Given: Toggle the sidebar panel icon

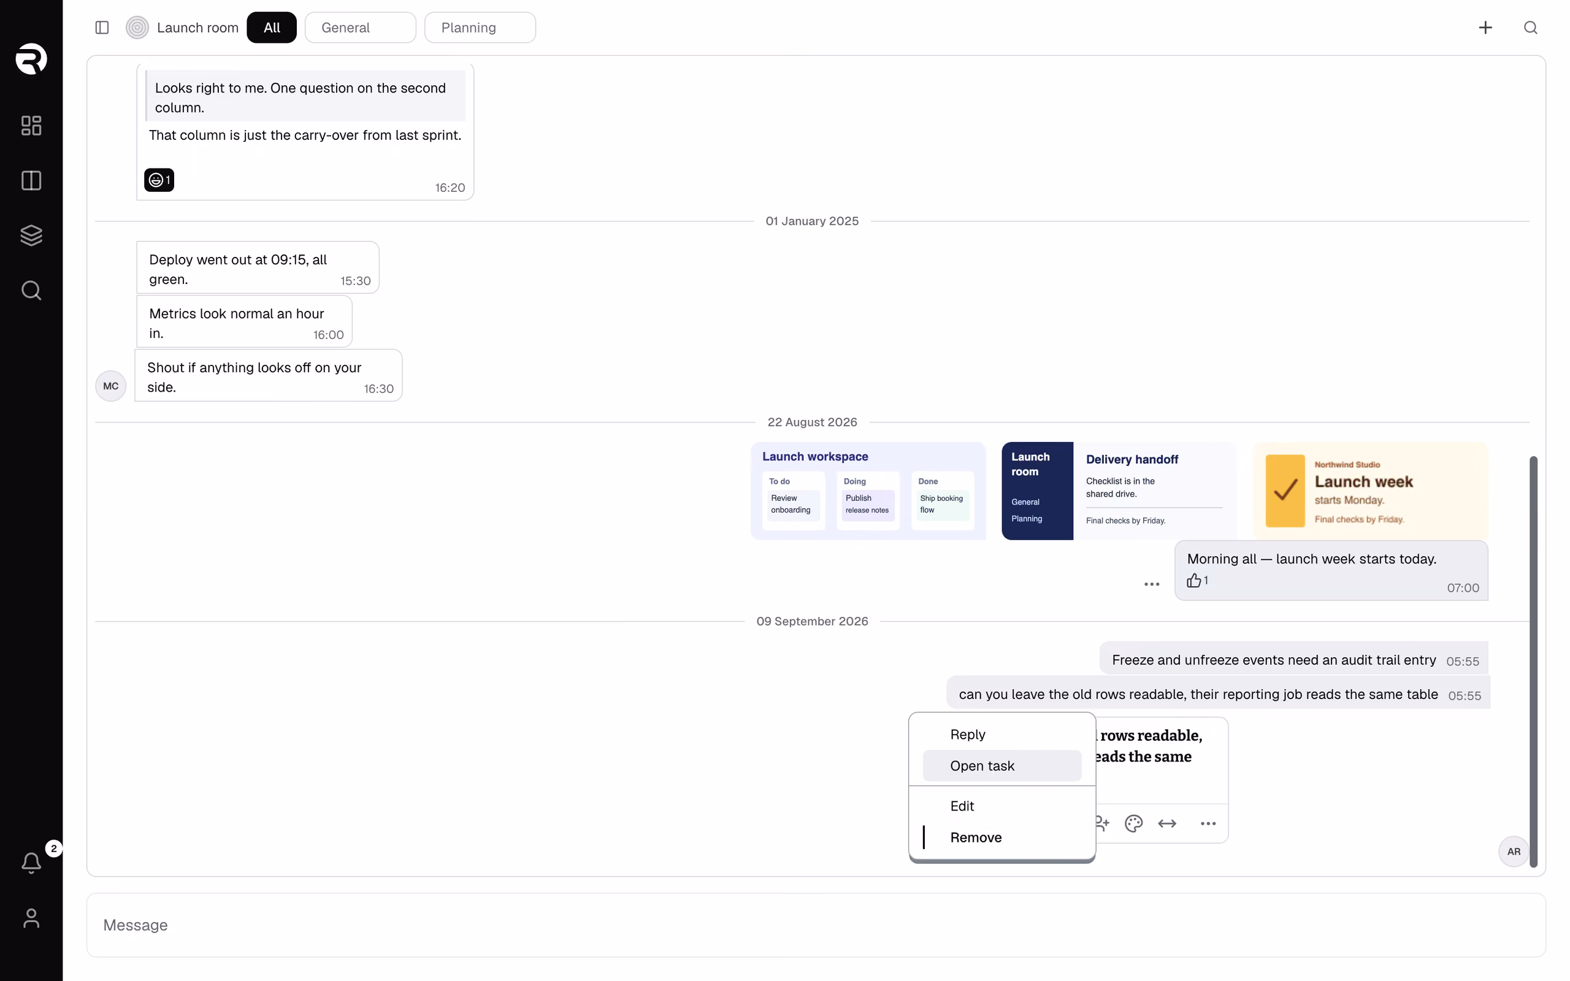Looking at the screenshot, I should pyautogui.click(x=102, y=27).
